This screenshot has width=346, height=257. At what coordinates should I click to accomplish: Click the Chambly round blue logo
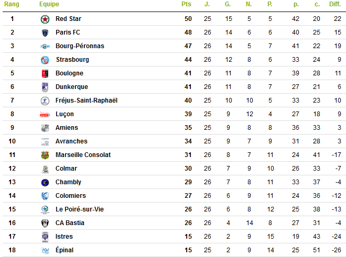tap(45, 183)
